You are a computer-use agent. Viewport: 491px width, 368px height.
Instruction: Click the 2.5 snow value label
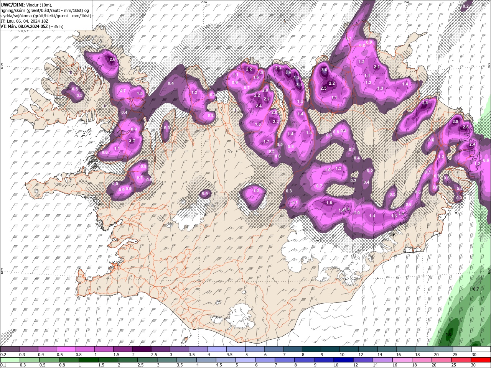pyautogui.click(x=323, y=88)
